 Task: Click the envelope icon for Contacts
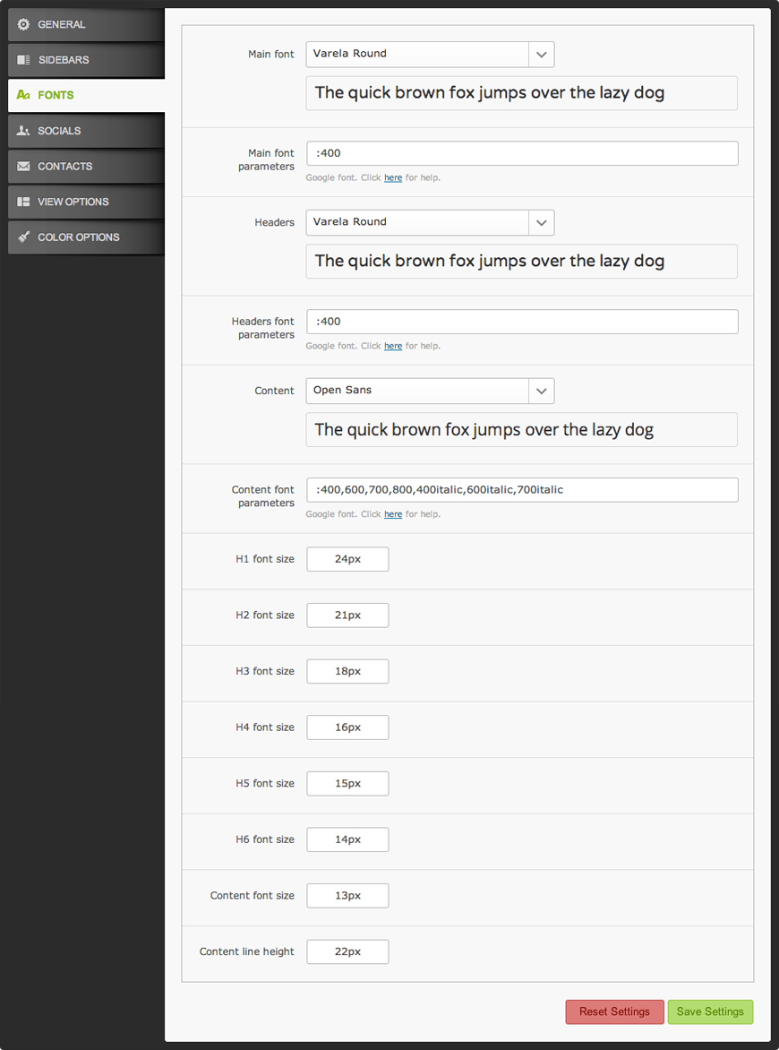coord(23,167)
